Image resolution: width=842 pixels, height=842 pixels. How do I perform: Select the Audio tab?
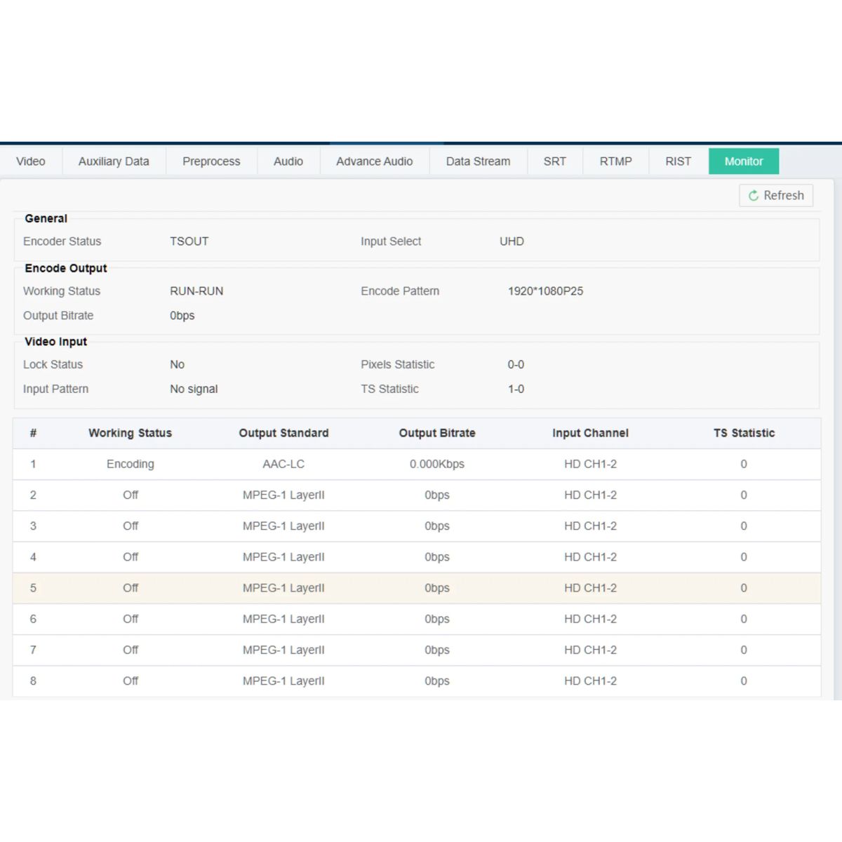tap(288, 161)
